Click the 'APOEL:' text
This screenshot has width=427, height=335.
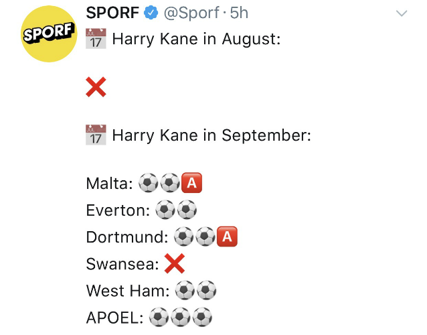(x=114, y=318)
